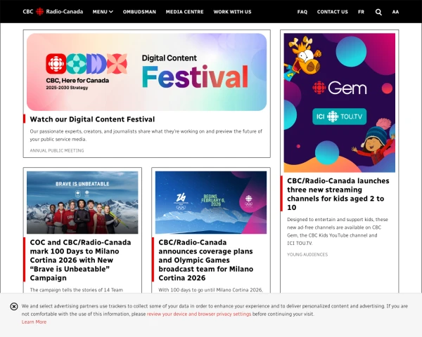Open the Brave is Unbeatable campaign image

pos(82,202)
